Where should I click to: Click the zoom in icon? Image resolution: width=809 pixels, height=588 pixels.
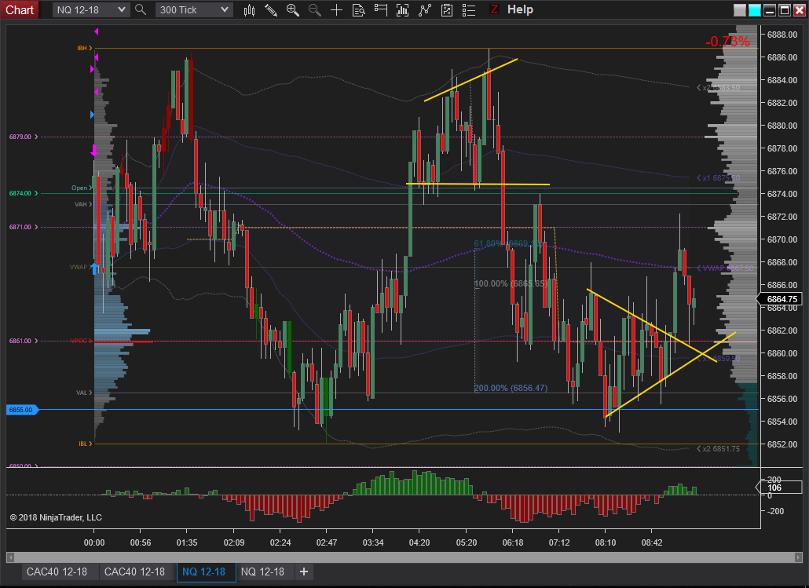(292, 9)
